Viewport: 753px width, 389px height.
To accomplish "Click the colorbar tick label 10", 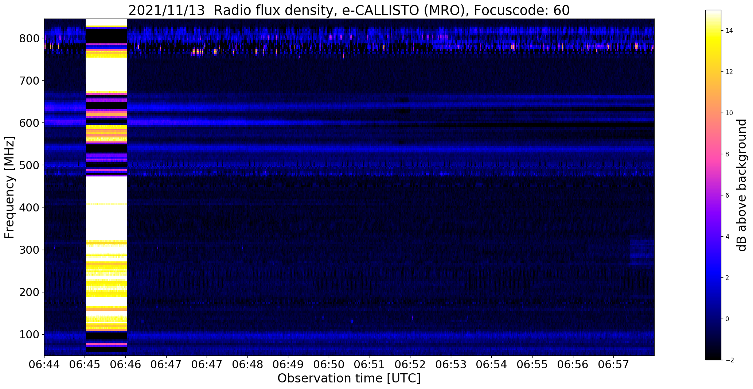I will 729,113.
